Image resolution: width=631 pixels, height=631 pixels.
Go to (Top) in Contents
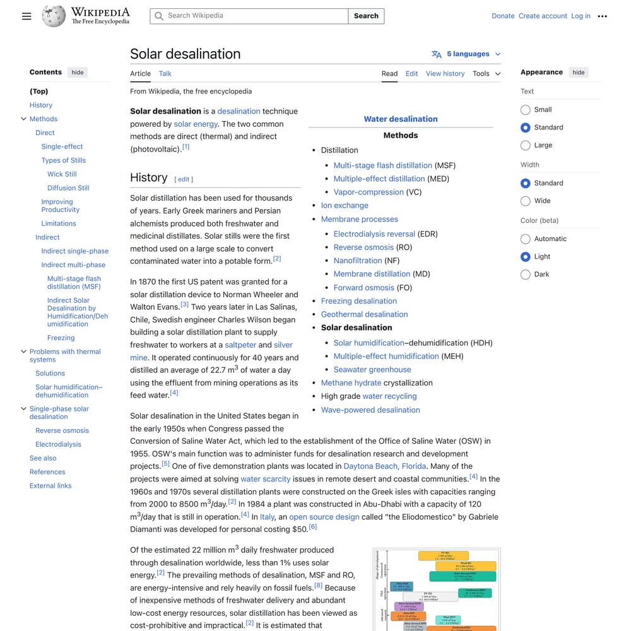pos(38,91)
